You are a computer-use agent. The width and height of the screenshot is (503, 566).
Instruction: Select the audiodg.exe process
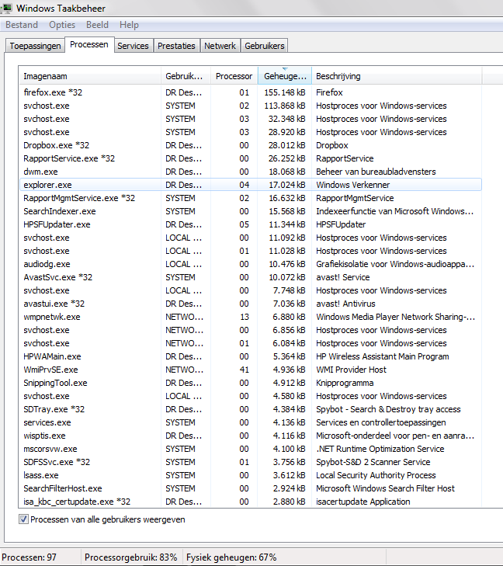click(251, 264)
